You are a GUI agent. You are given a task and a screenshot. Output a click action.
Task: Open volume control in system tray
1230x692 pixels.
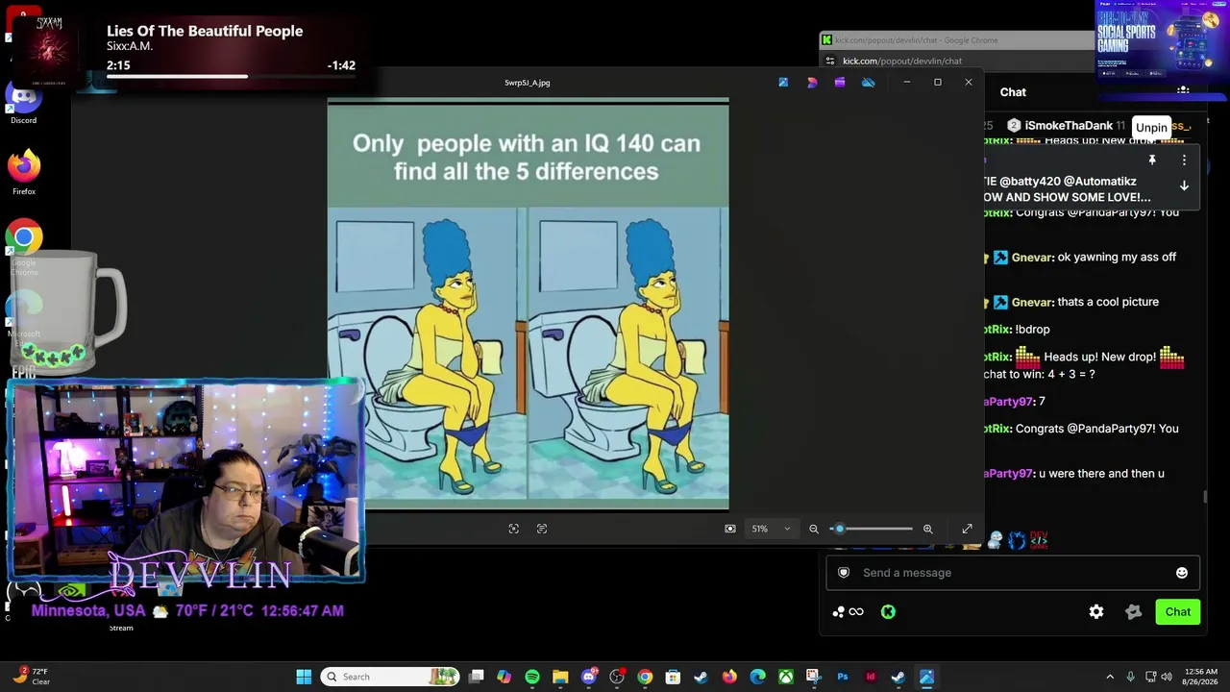pyautogui.click(x=1167, y=677)
